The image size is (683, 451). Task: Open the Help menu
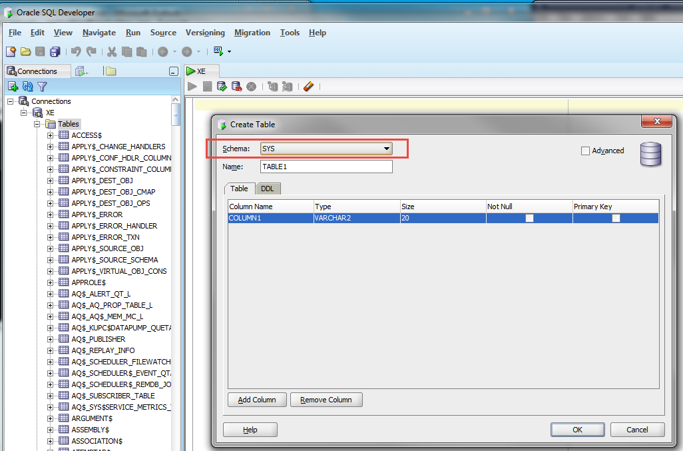318,33
